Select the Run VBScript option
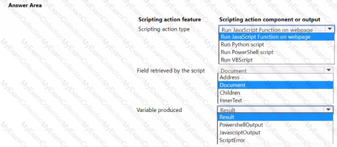 (x=237, y=60)
